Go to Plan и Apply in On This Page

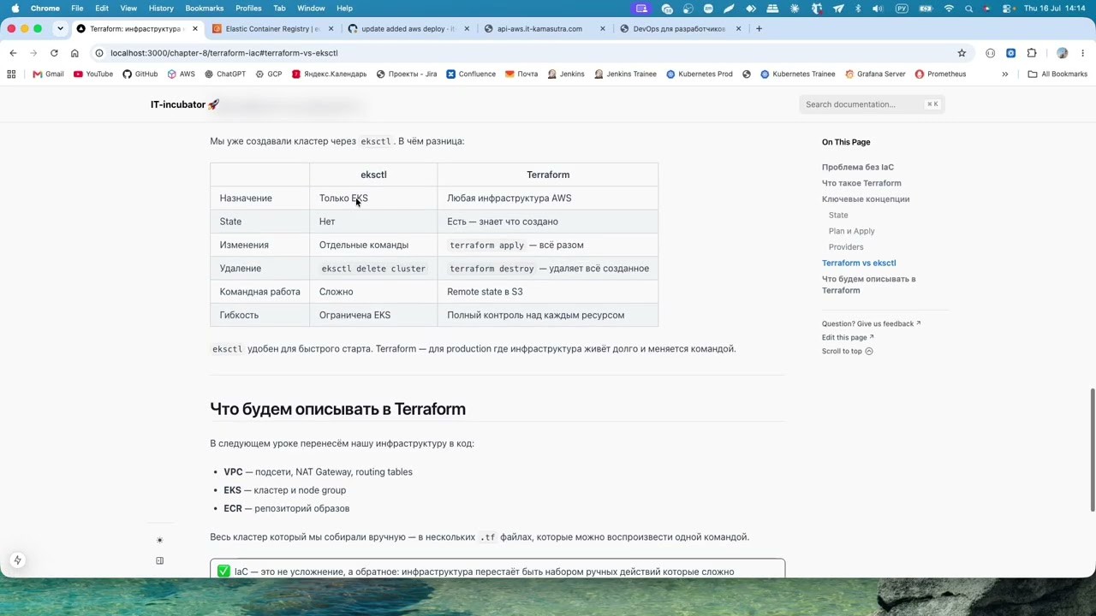coord(852,231)
